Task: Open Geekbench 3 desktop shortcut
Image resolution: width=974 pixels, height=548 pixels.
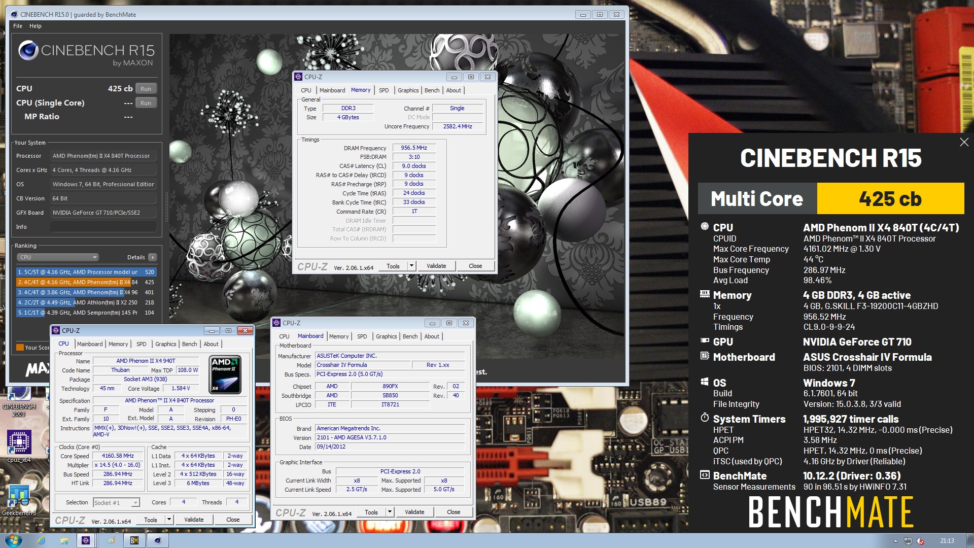Action: pyautogui.click(x=19, y=500)
